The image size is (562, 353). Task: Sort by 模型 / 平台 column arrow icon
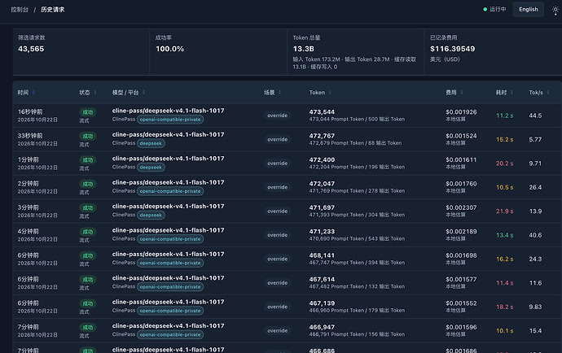[143, 93]
